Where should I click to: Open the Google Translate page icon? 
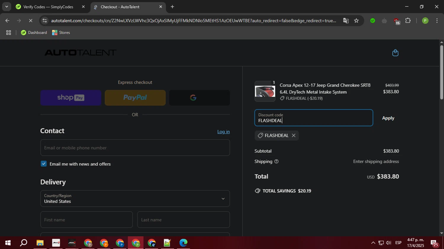pos(346,21)
